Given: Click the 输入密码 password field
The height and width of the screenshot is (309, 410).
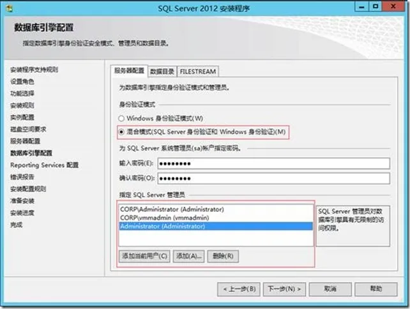Looking at the screenshot, I should coord(273,163).
